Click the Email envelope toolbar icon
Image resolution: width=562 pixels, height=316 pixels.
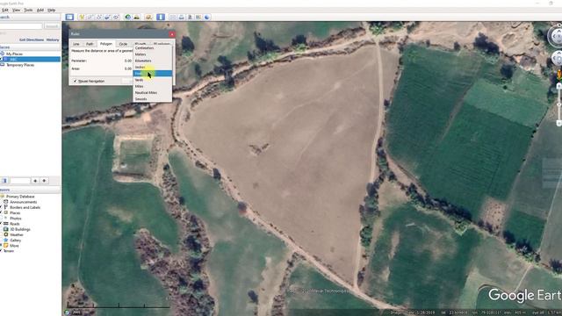[x=173, y=18]
